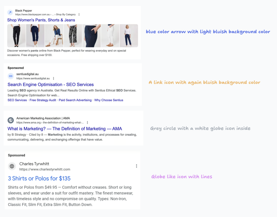Select the Free Strategy Audit sitelink
Image resolution: width=277 pixels, height=217 pixels.
tap(43, 100)
